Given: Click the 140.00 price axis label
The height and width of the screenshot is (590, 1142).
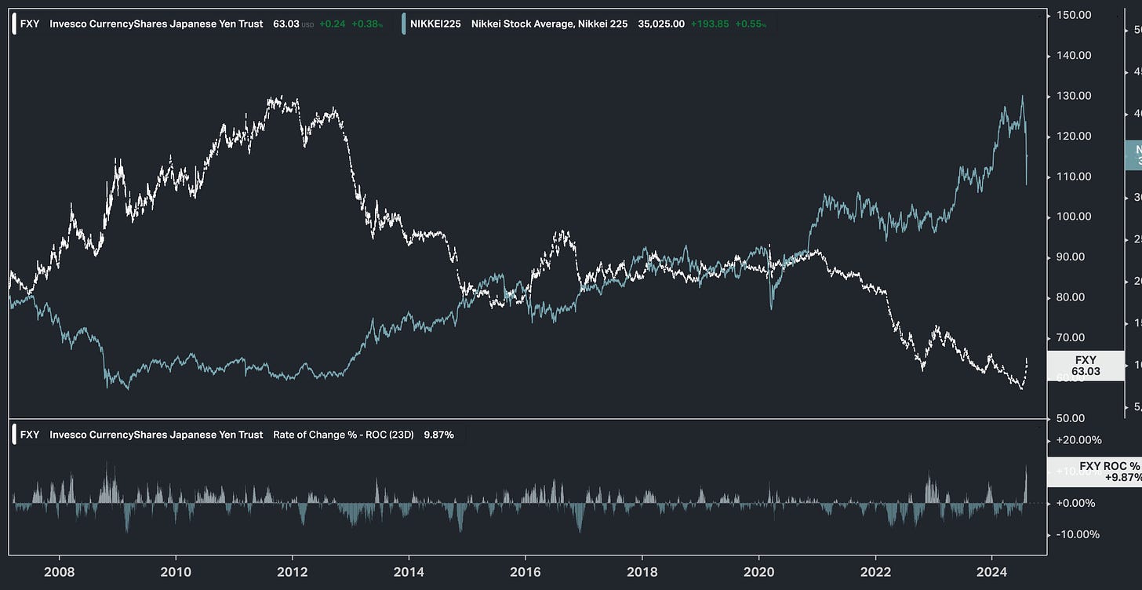Looking at the screenshot, I should (1074, 55).
